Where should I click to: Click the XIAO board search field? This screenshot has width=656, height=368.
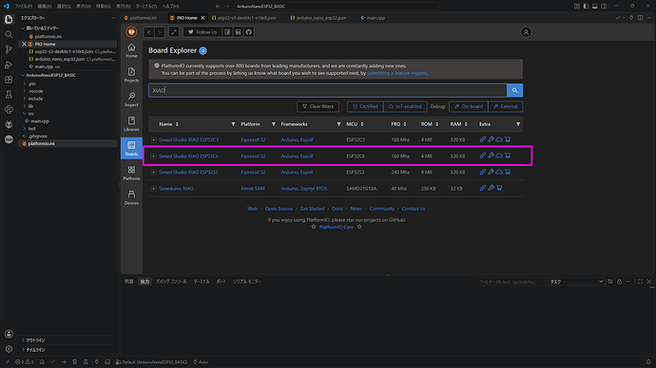(x=328, y=90)
